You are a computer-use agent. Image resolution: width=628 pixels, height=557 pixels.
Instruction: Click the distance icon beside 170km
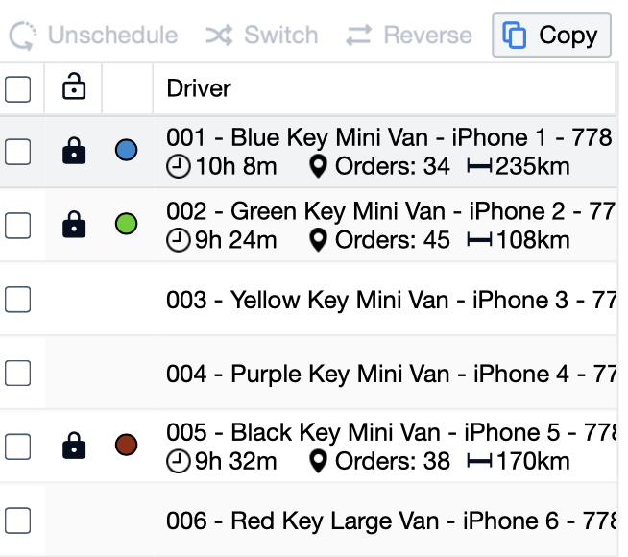tap(479, 462)
